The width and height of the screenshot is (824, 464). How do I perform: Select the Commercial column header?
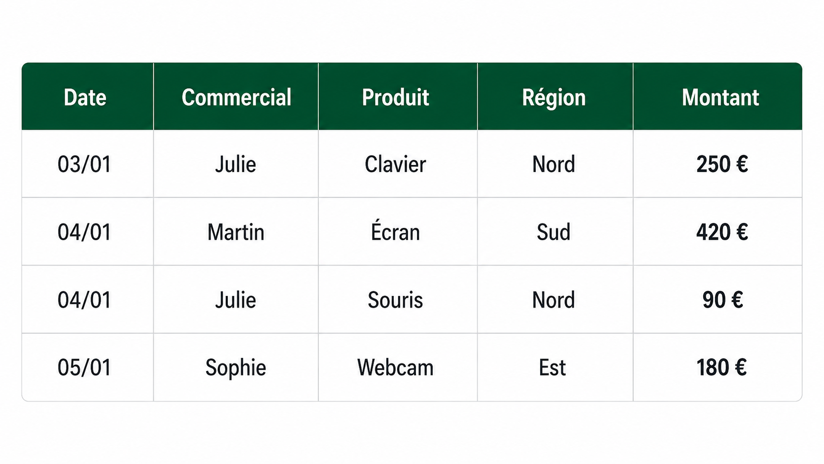237,98
